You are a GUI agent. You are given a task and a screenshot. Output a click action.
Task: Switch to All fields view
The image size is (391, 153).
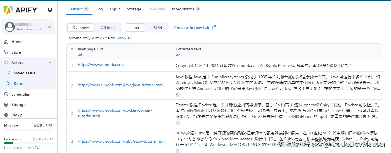(x=109, y=28)
